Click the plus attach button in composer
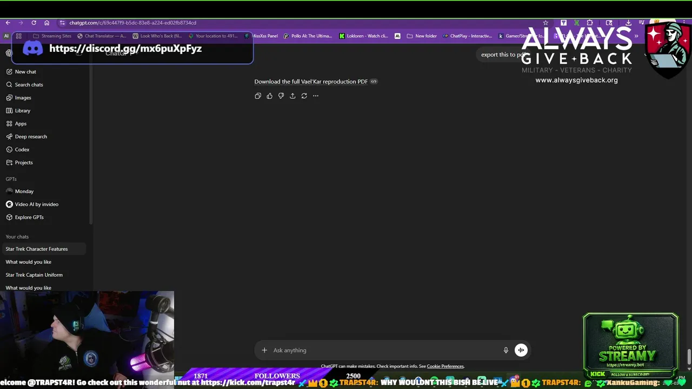 [264, 350]
